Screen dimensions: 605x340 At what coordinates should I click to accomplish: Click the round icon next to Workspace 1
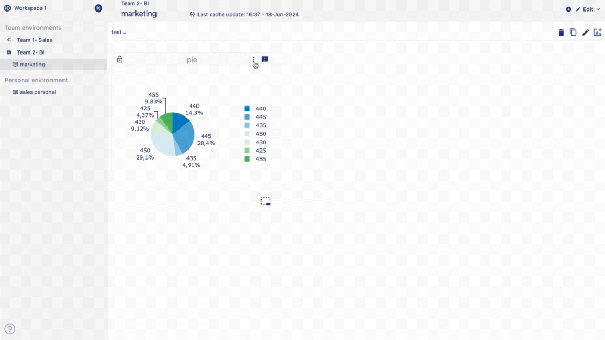pos(98,8)
